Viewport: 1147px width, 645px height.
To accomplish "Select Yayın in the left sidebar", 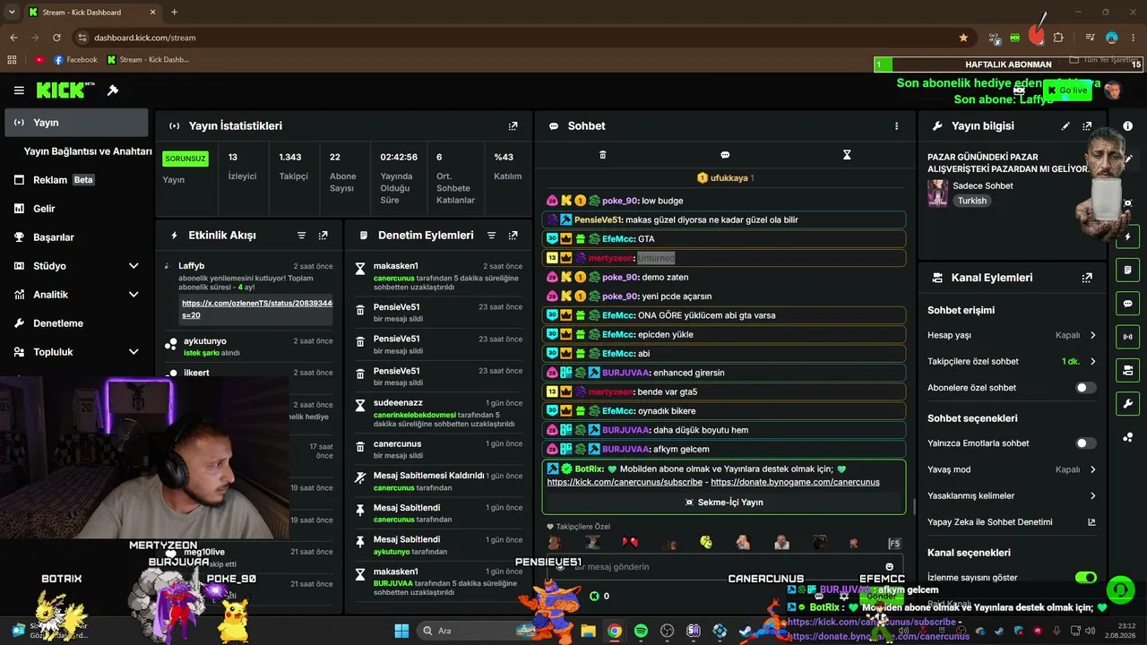I will tap(76, 123).
